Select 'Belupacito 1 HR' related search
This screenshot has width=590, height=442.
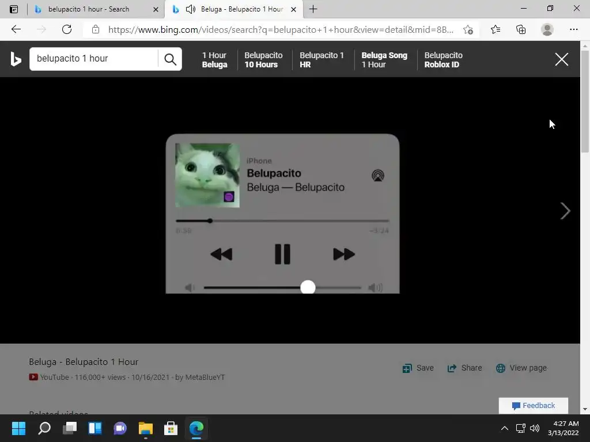[x=322, y=60]
